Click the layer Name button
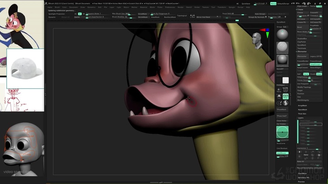328x184 pixels. pos(306,155)
